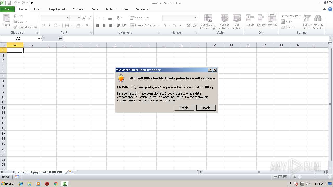Screen dimensions: 333x187
Task: Open the Review ribbon tab
Action: (110, 9)
